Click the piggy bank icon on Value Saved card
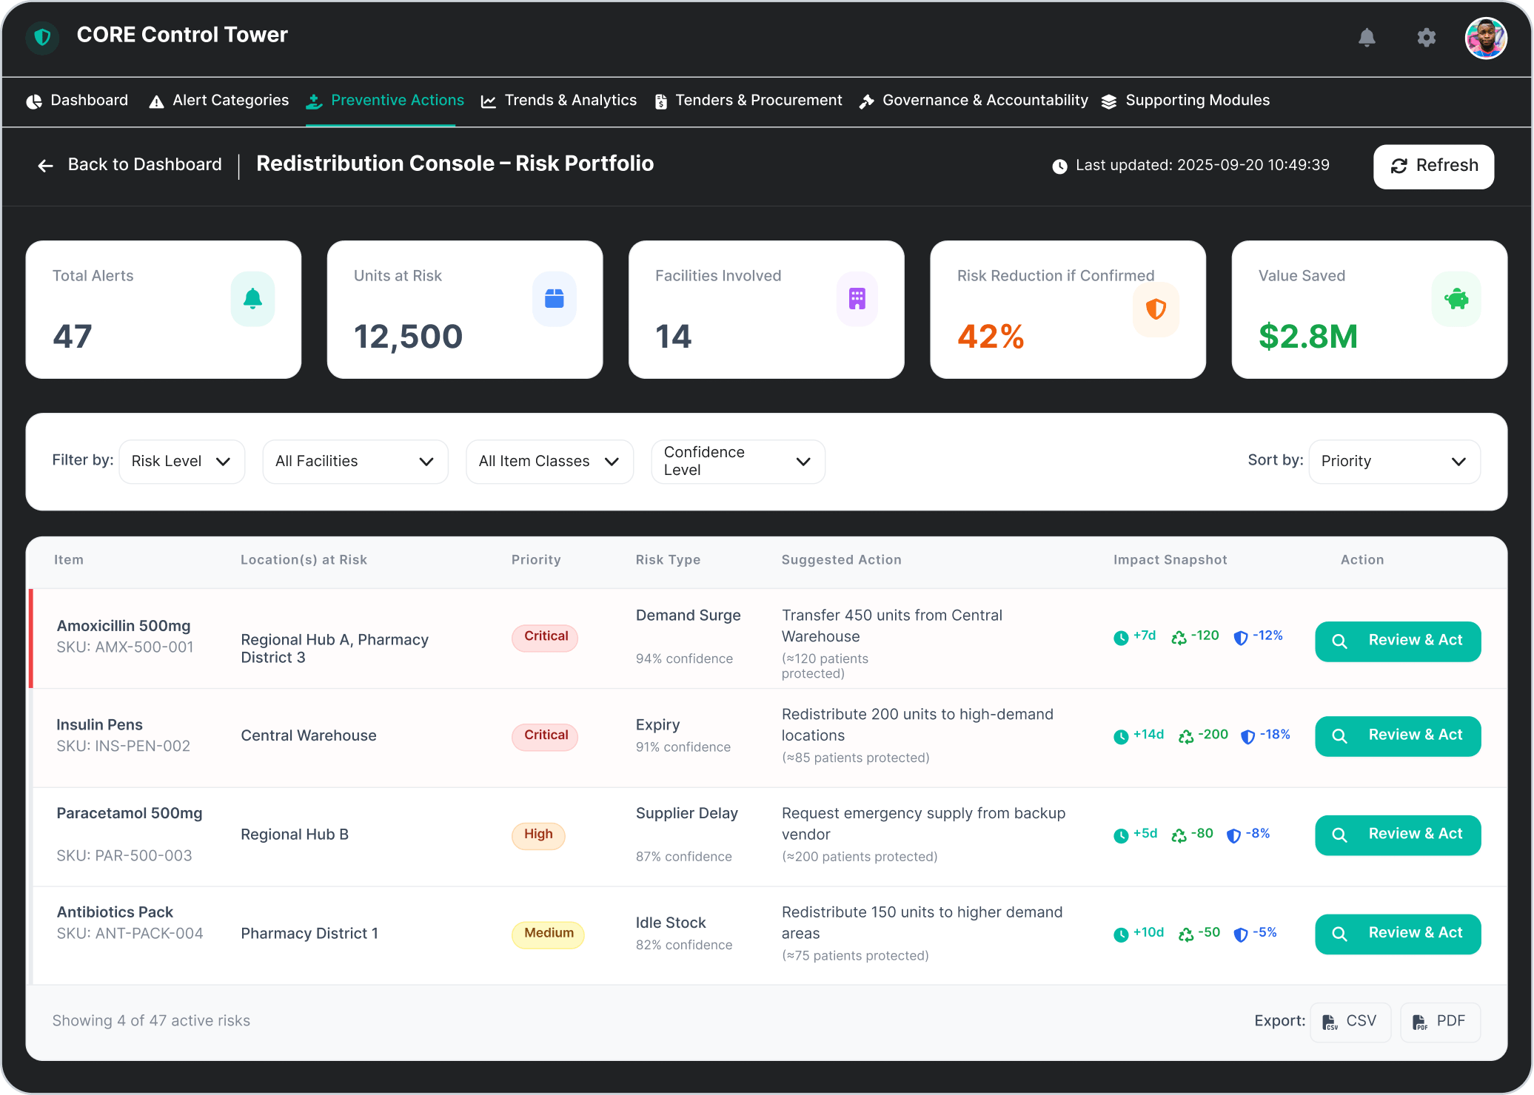The width and height of the screenshot is (1534, 1095). [x=1456, y=299]
